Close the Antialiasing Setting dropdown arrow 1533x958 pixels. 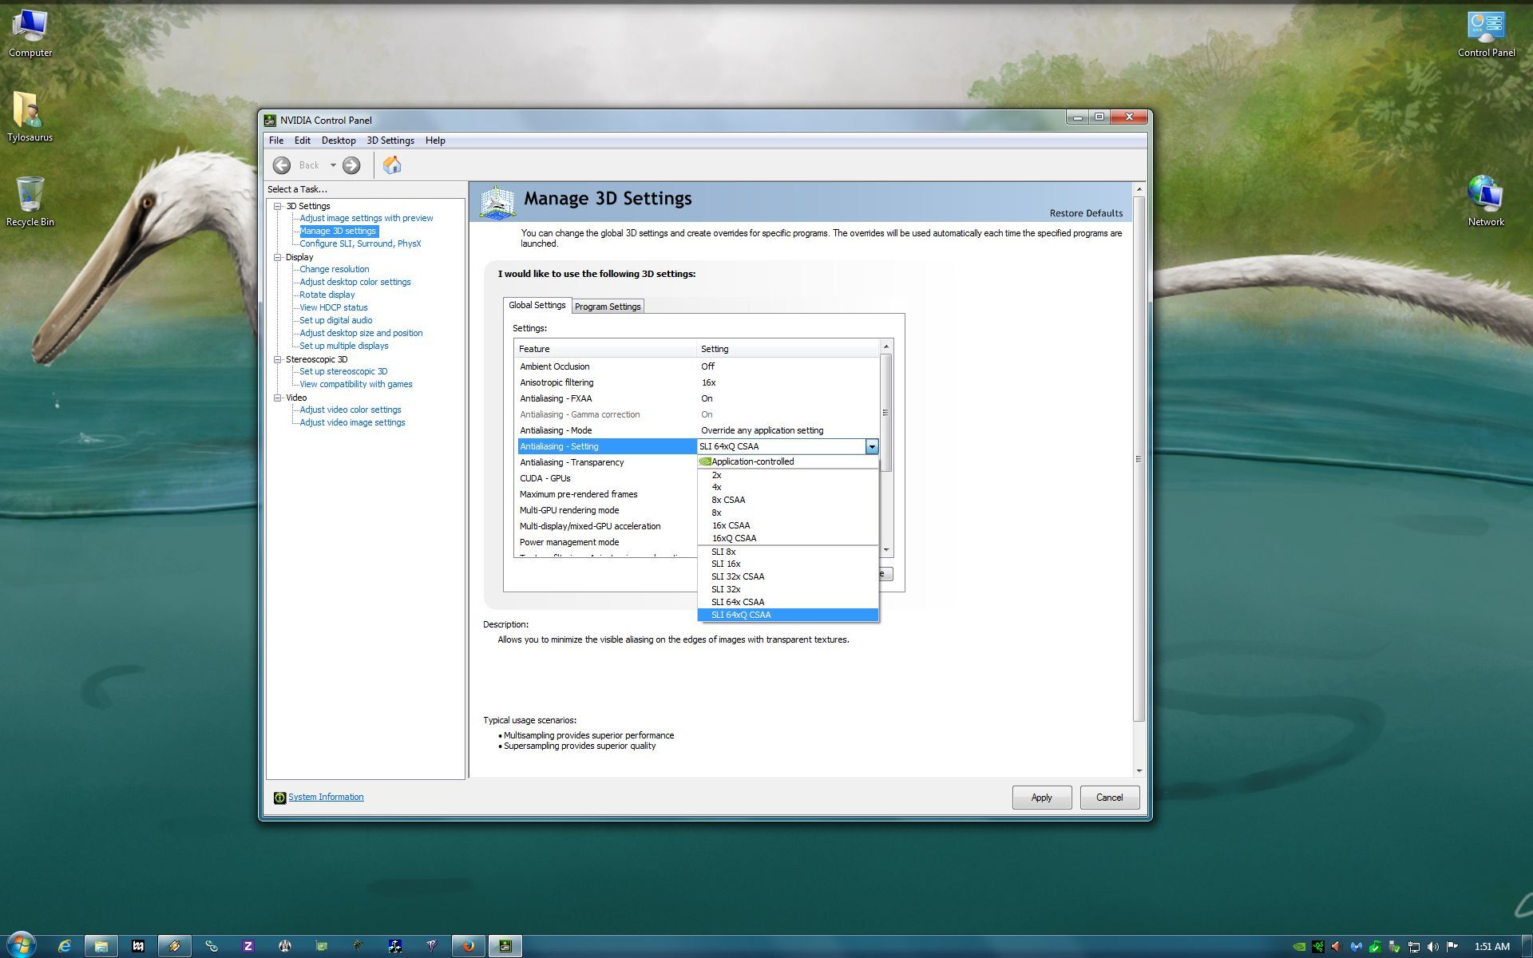click(872, 446)
